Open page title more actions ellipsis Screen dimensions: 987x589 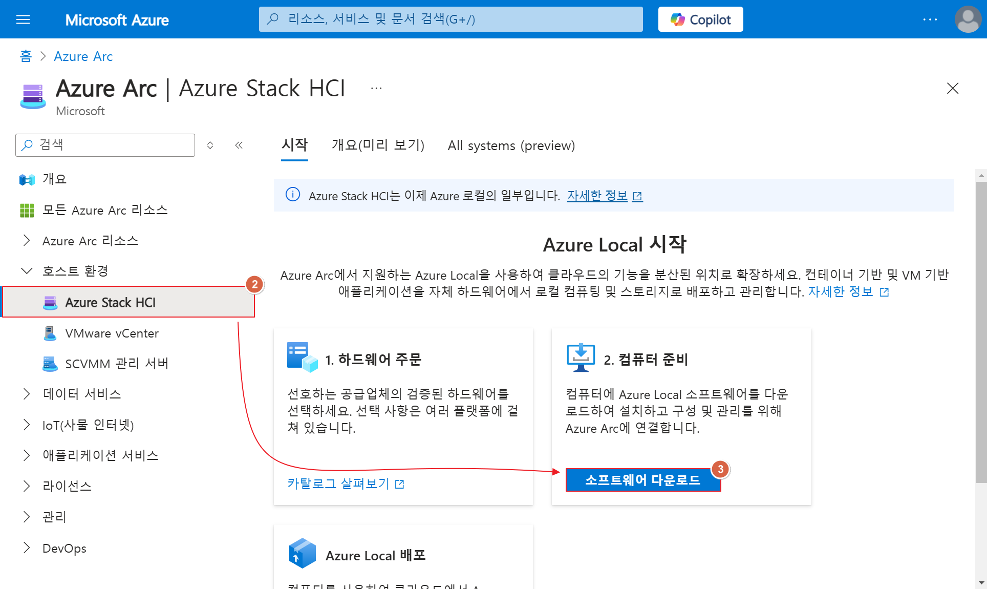376,88
